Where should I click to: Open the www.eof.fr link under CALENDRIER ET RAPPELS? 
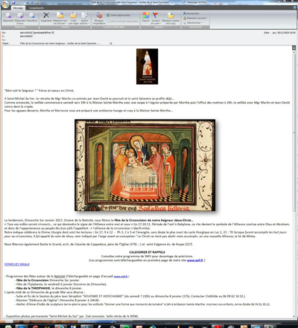[195, 260]
